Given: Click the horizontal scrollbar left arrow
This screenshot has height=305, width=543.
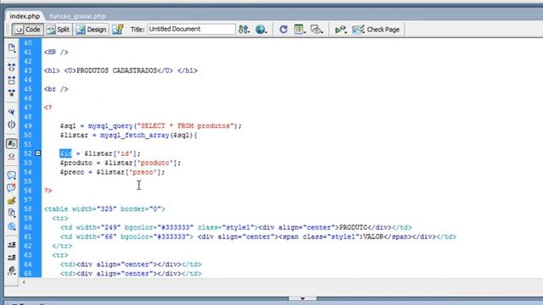Looking at the screenshot, I should click(x=24, y=282).
